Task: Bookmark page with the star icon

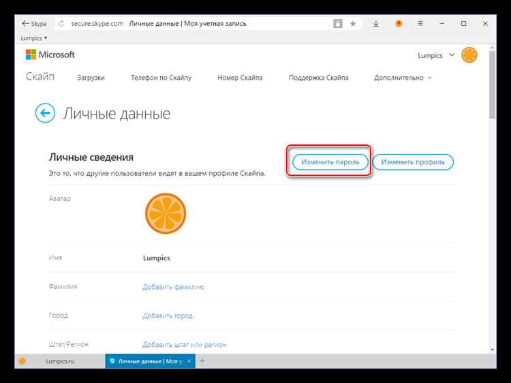Action: pos(353,23)
